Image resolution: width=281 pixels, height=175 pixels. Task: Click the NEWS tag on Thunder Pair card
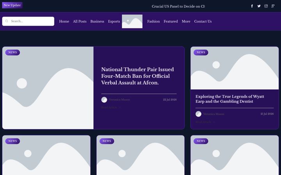click(x=12, y=52)
